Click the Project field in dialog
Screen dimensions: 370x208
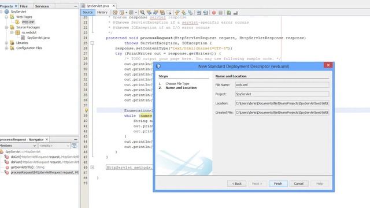click(282, 94)
